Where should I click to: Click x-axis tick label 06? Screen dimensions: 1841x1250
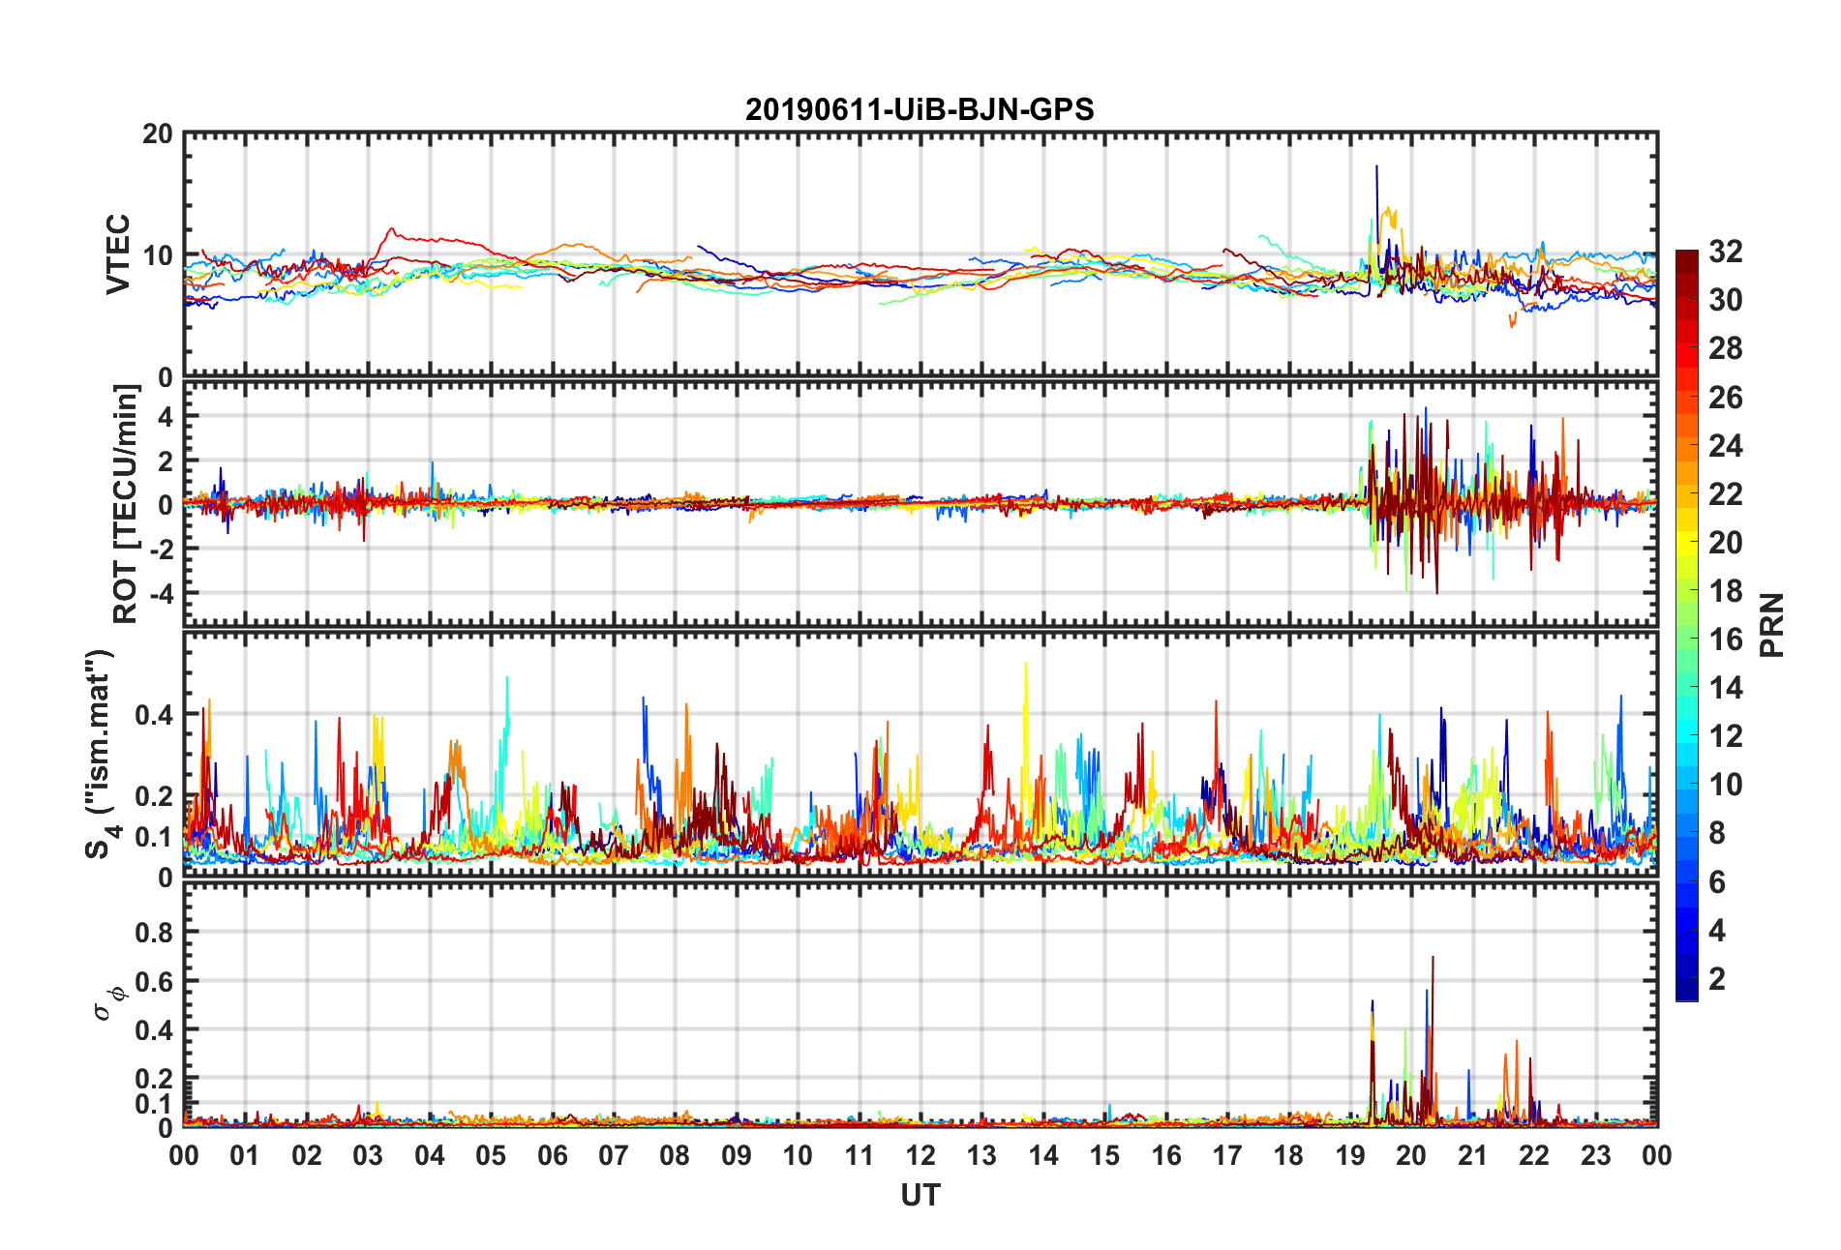point(552,1155)
